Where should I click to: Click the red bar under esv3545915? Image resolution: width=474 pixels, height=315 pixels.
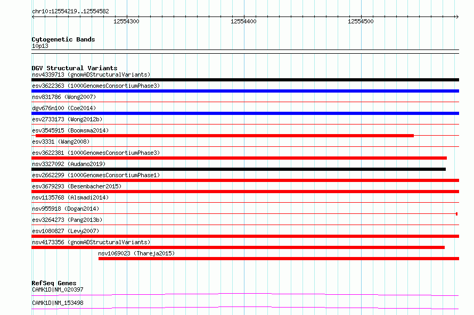tap(225, 136)
